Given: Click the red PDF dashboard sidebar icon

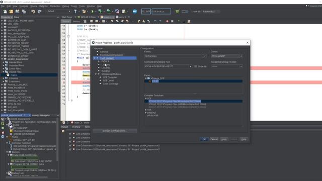Looking at the screenshot, I should [3, 132].
